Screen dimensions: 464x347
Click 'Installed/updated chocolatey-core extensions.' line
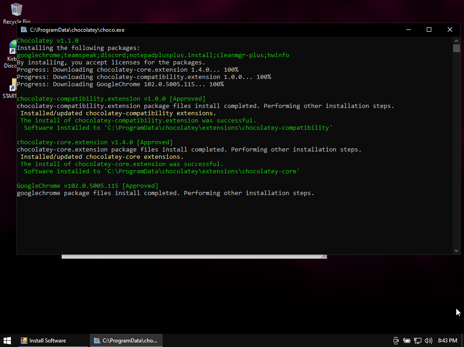coord(102,156)
